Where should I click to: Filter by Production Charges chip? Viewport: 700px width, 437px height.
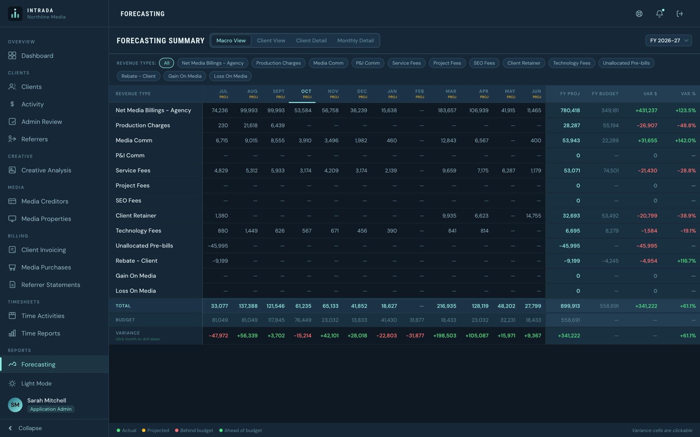coord(278,63)
